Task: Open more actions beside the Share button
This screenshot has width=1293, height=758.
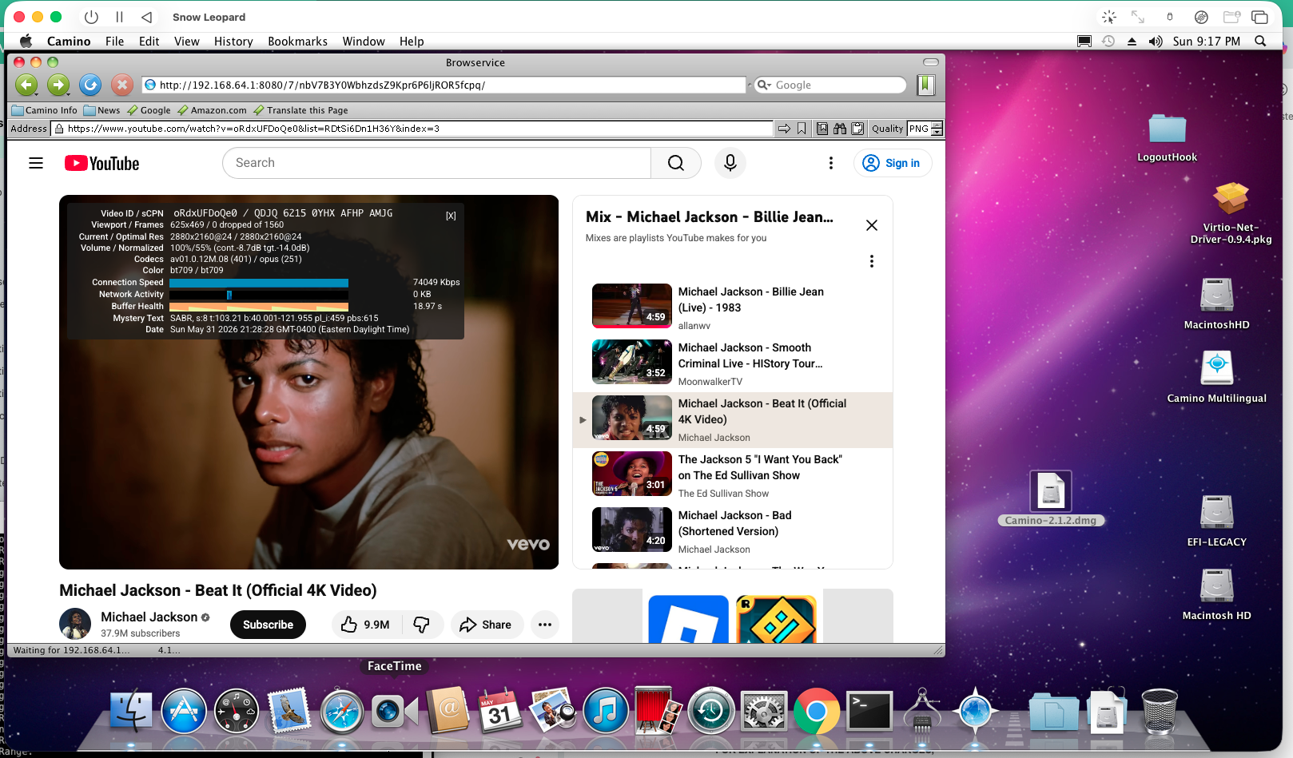Action: (x=545, y=625)
